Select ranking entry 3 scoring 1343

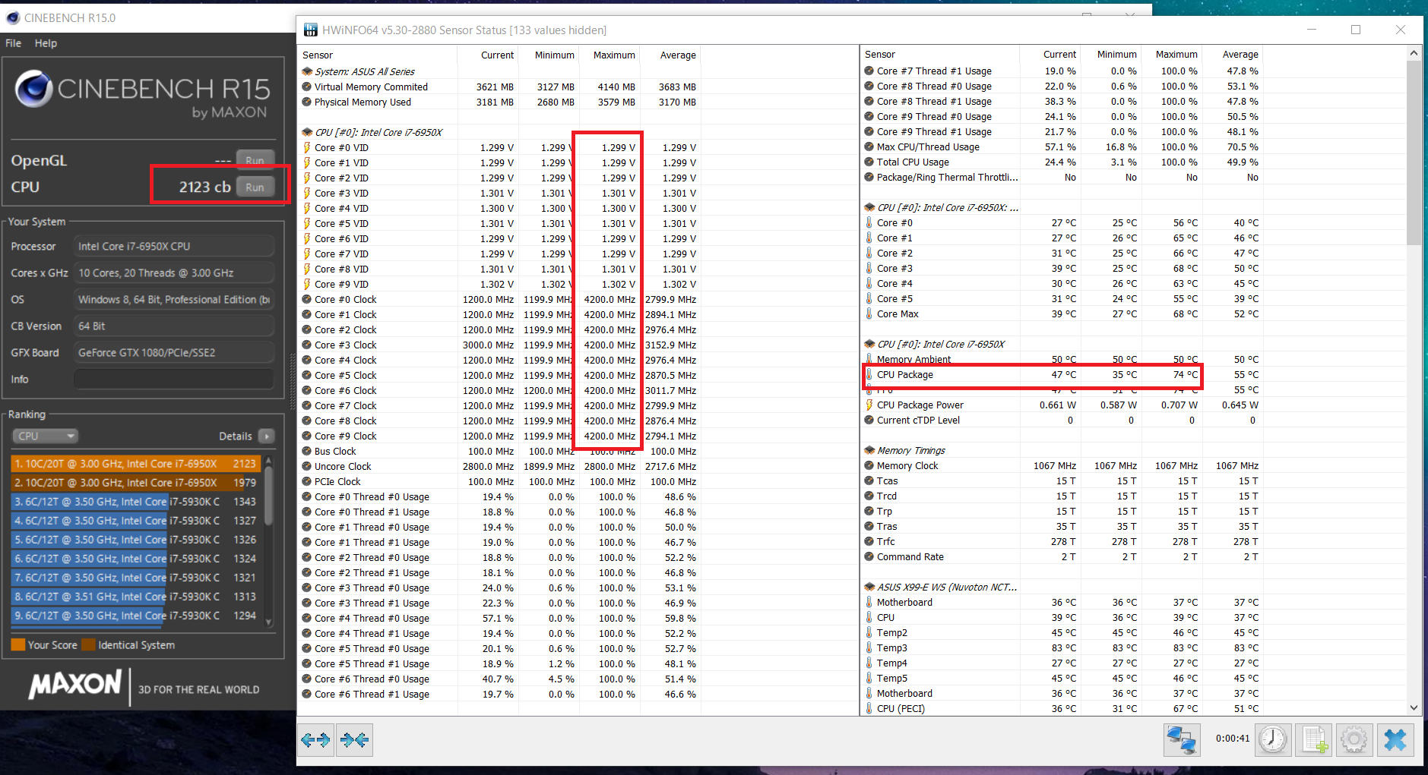(136, 501)
